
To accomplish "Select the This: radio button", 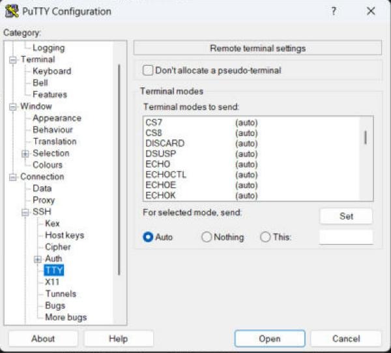I will coord(265,237).
